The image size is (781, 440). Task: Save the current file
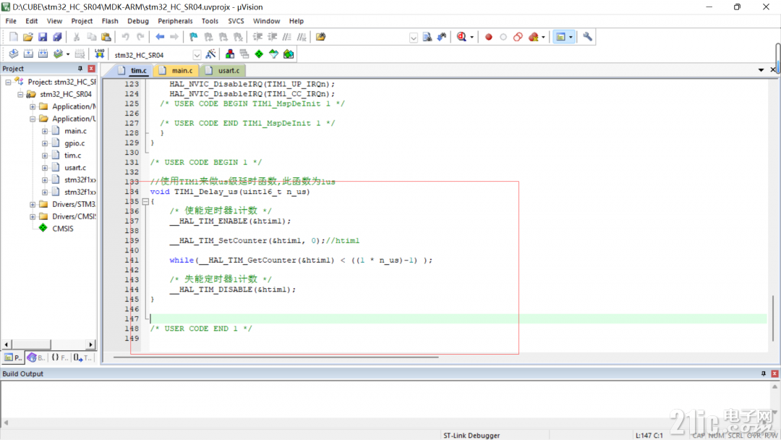coord(43,37)
